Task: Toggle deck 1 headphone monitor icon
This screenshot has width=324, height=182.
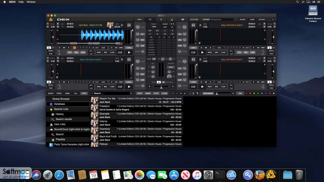Action: (129, 25)
